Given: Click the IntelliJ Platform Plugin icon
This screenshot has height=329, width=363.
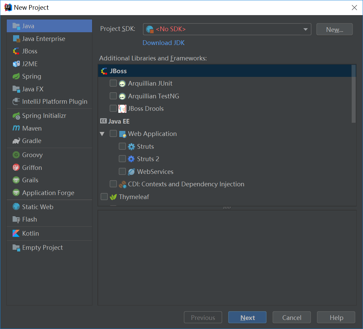Looking at the screenshot, I should 16,101.
